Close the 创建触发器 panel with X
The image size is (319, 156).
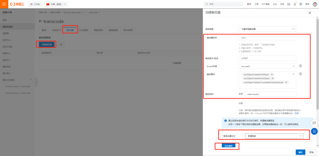point(310,13)
